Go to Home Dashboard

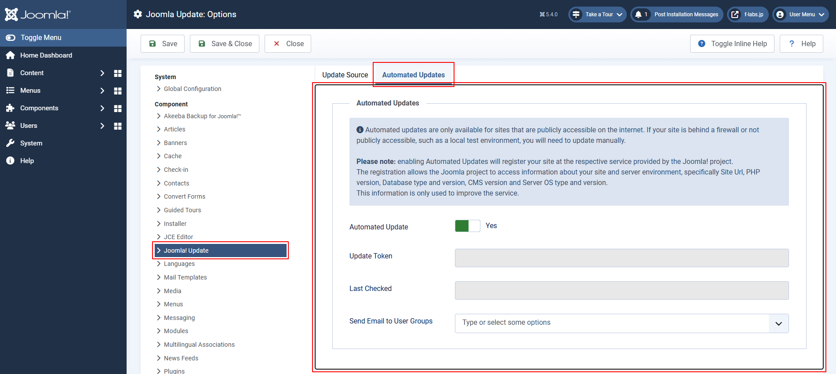coord(46,55)
